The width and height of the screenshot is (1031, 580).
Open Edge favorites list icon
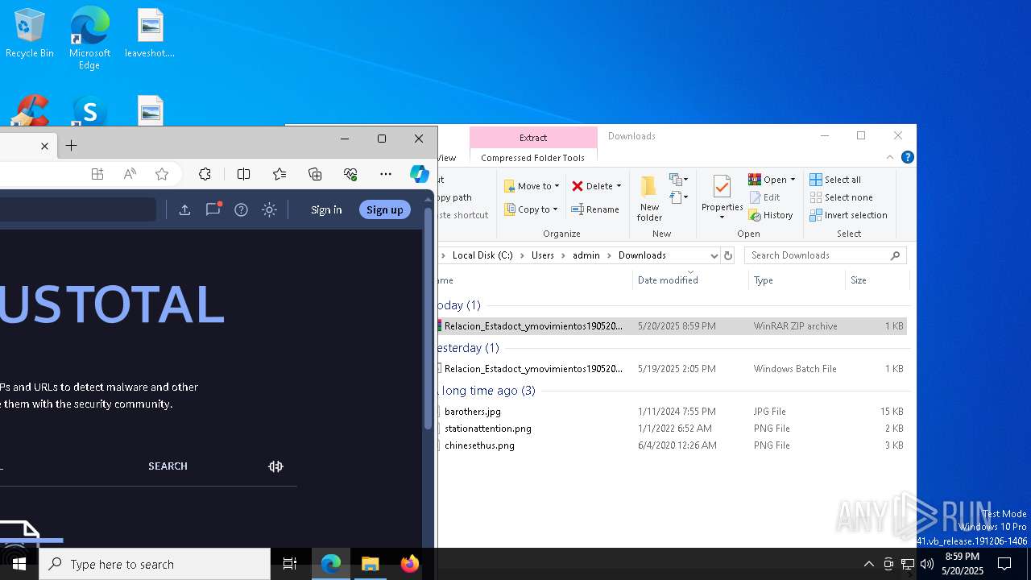(x=279, y=174)
